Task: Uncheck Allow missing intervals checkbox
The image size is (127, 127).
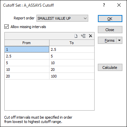Action: point(6,27)
